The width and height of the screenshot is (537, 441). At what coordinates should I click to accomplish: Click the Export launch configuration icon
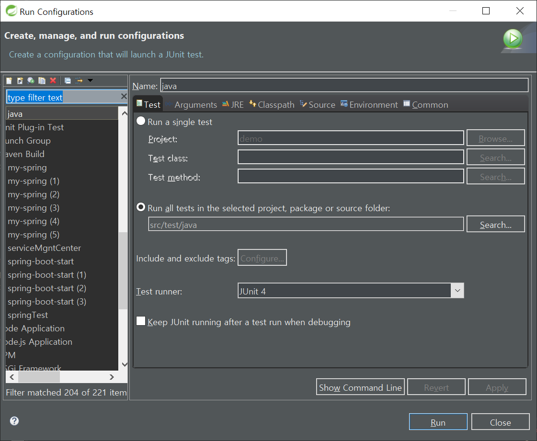[31, 80]
